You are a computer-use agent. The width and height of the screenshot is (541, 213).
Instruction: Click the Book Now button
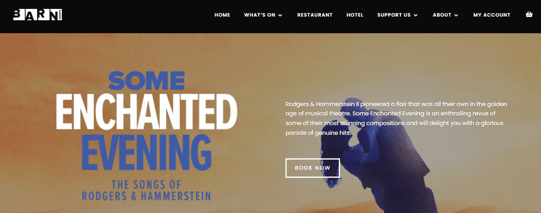[x=313, y=168]
